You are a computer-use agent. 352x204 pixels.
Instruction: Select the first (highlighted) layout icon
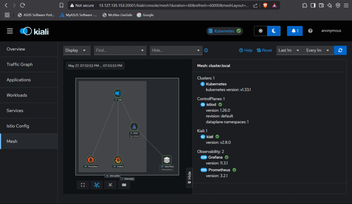click(97, 185)
